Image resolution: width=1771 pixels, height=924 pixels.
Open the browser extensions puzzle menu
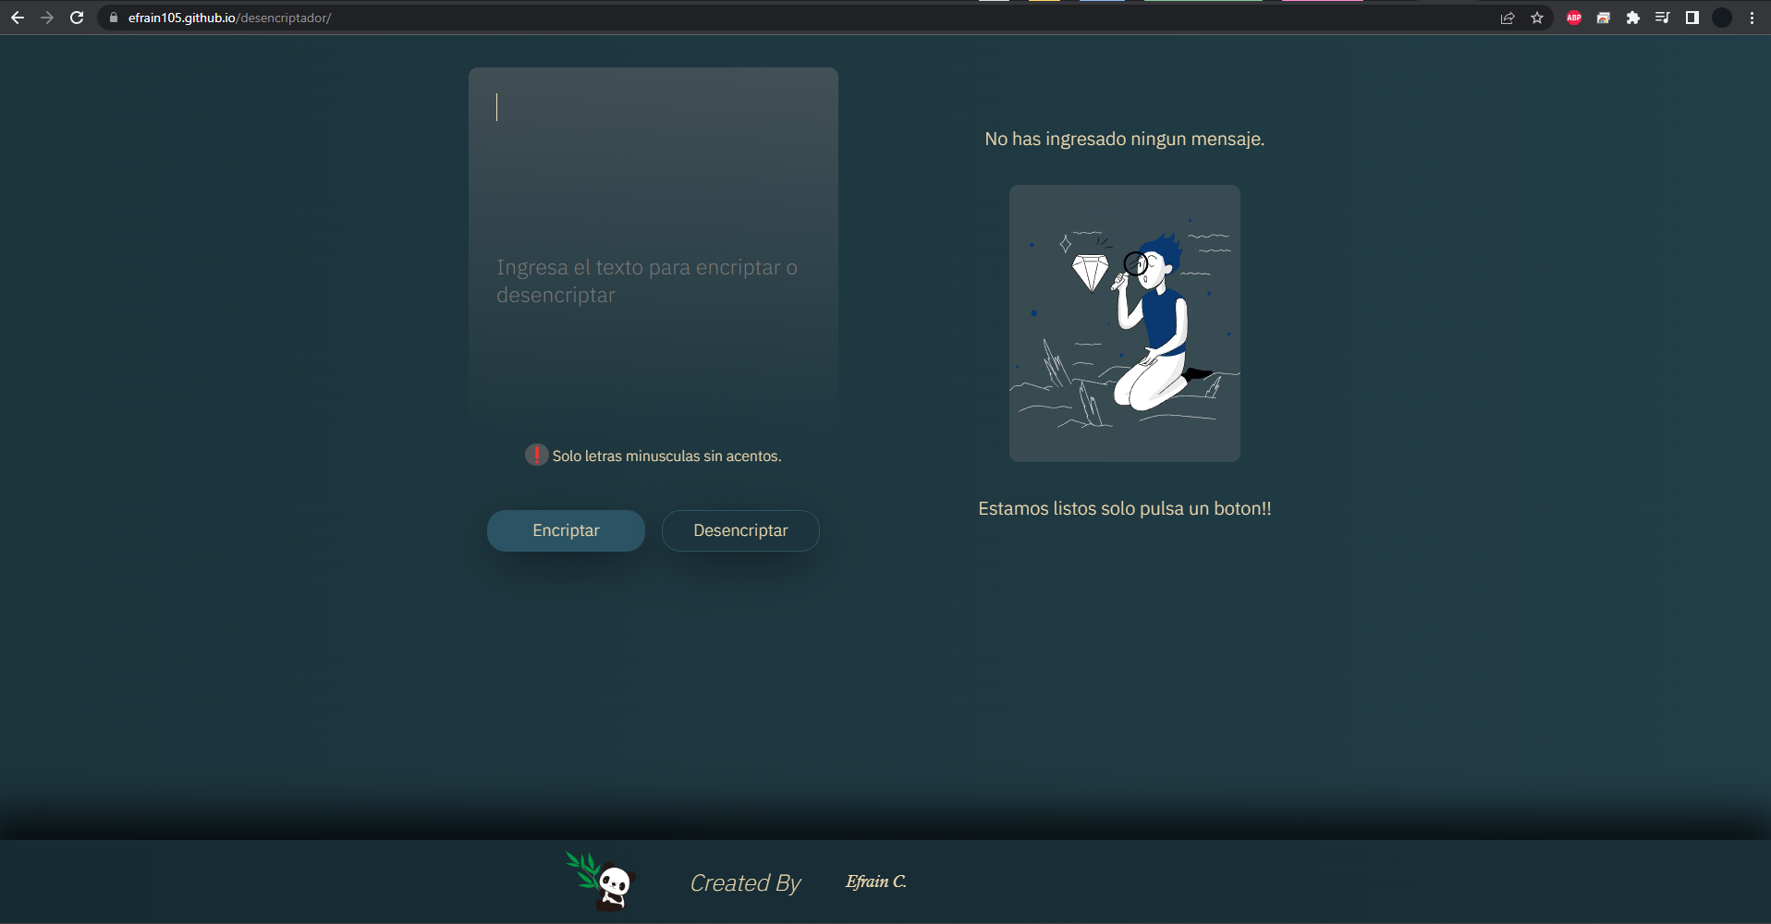coord(1633,18)
